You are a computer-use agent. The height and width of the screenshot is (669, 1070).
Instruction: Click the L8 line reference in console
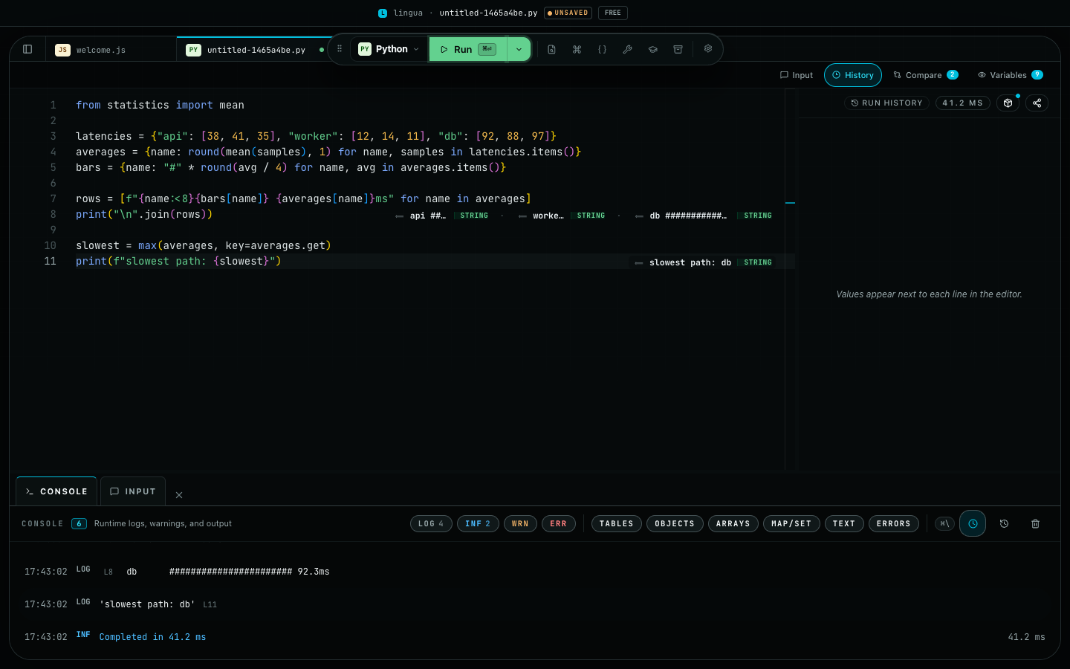pos(108,572)
